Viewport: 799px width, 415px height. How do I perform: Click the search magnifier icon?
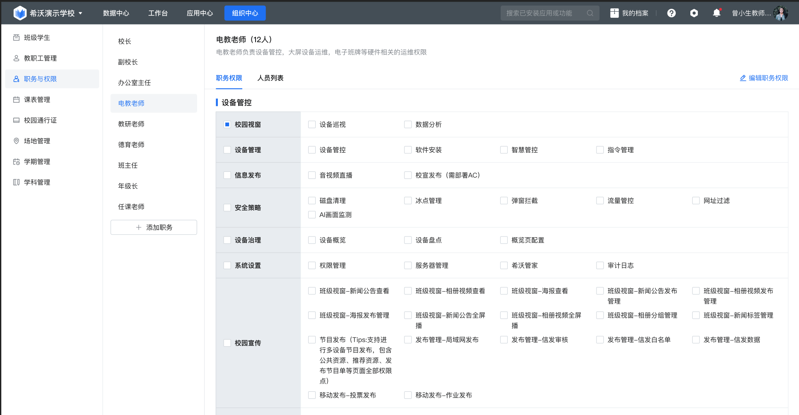[x=590, y=13]
